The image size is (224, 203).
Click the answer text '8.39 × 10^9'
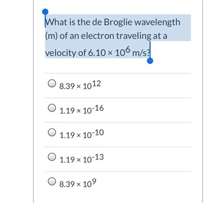(78, 183)
